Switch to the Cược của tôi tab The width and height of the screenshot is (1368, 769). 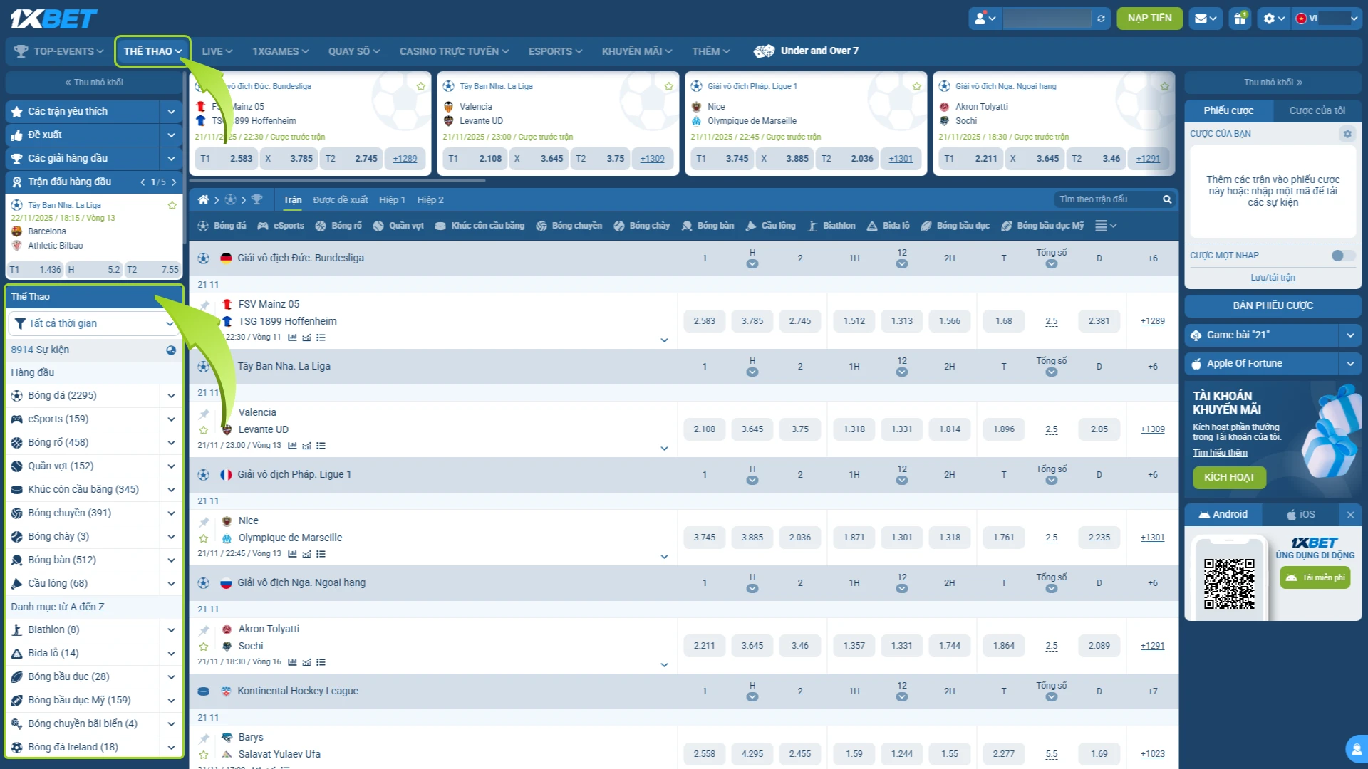tap(1317, 110)
